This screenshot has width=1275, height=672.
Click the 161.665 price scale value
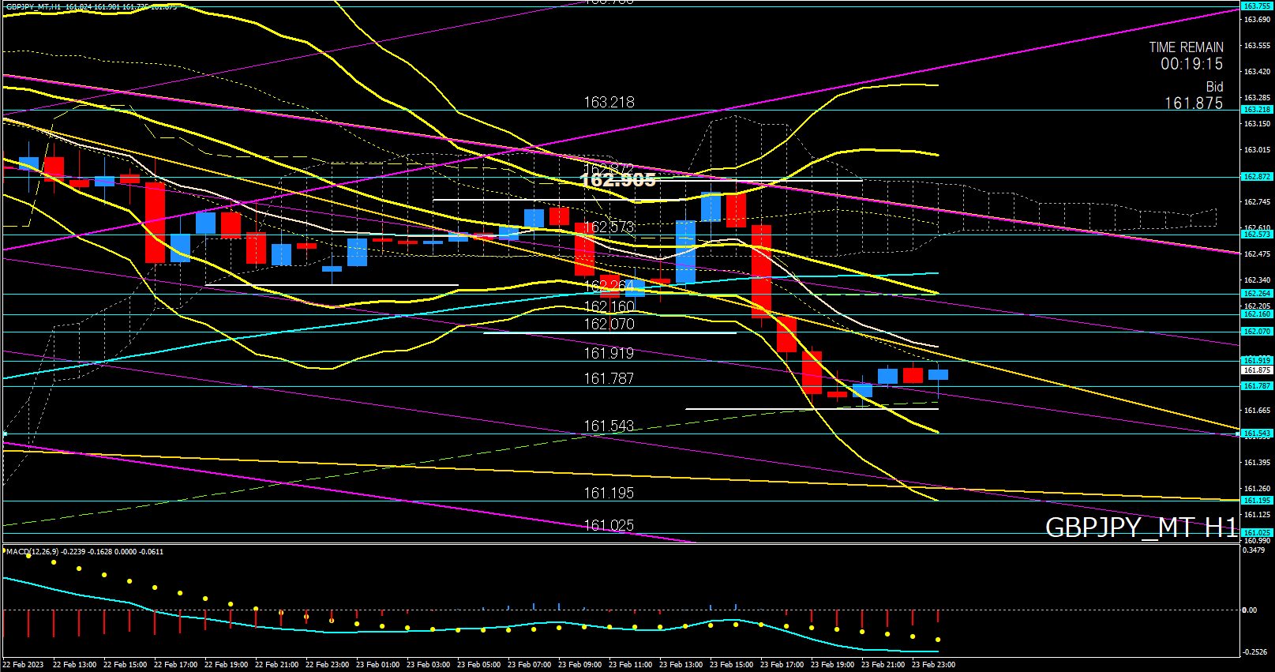pyautogui.click(x=1257, y=411)
